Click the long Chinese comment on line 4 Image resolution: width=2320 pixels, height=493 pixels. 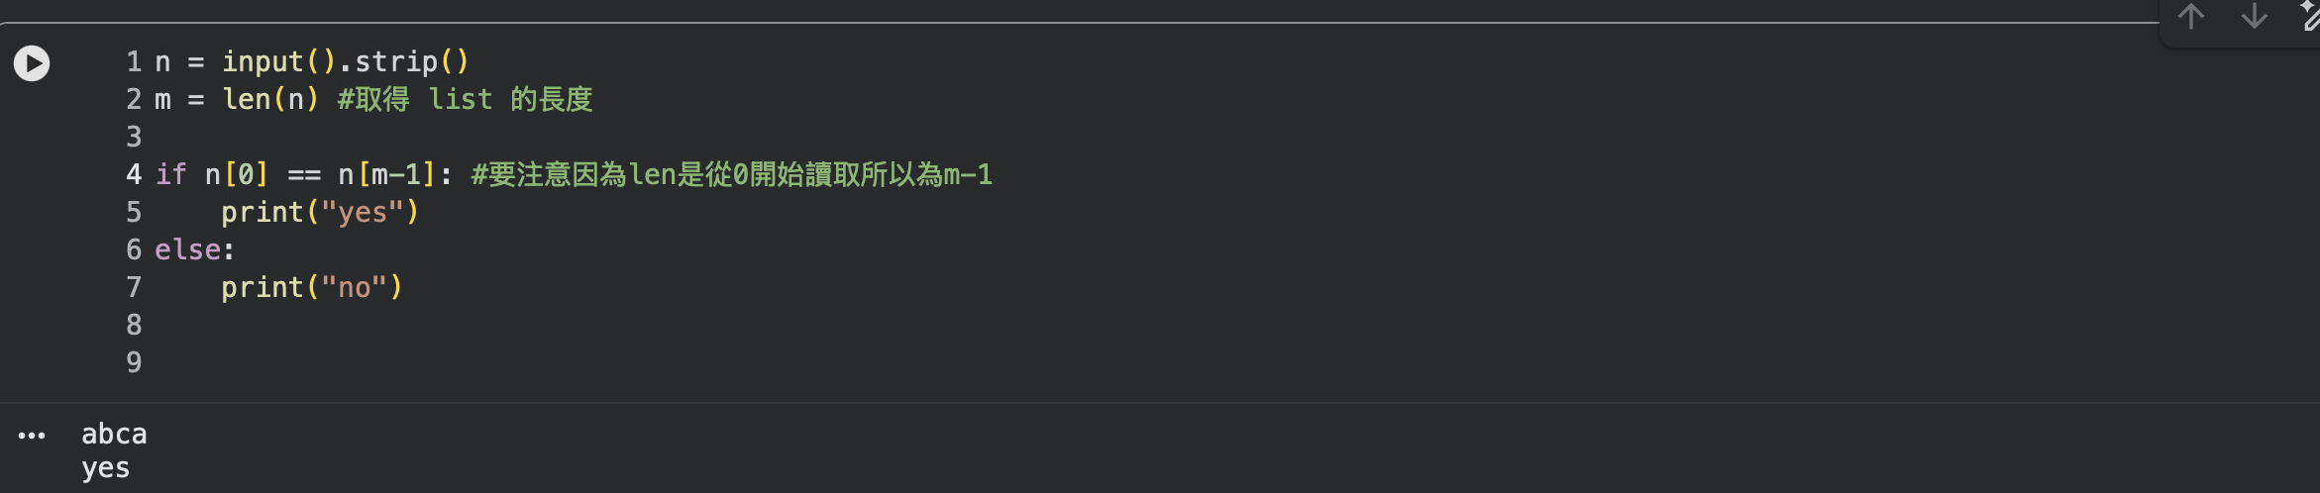731,174
